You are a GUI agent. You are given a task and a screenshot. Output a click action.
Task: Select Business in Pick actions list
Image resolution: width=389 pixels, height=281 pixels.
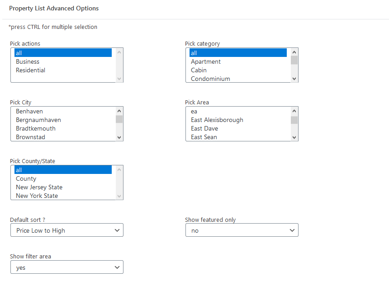pyautogui.click(x=63, y=61)
